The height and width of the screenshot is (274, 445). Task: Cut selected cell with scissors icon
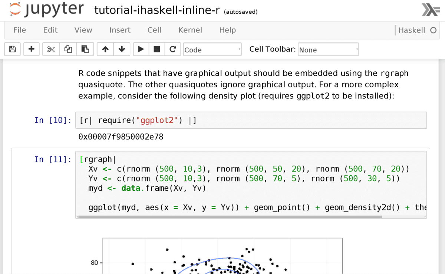(x=51, y=49)
